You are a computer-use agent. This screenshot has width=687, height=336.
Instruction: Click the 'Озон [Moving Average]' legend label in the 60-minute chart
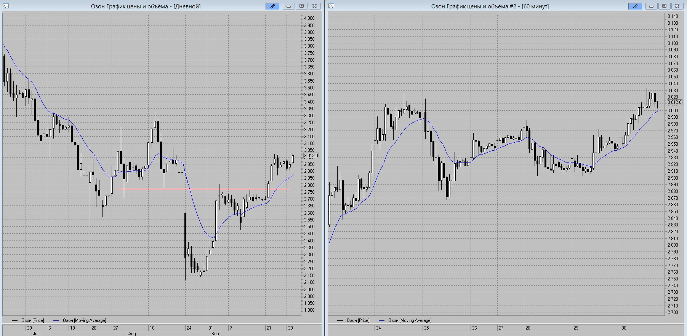click(410, 320)
